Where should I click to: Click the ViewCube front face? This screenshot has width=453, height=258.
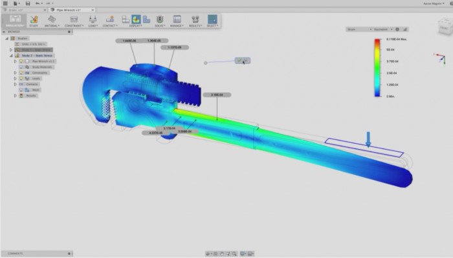coord(444,28)
